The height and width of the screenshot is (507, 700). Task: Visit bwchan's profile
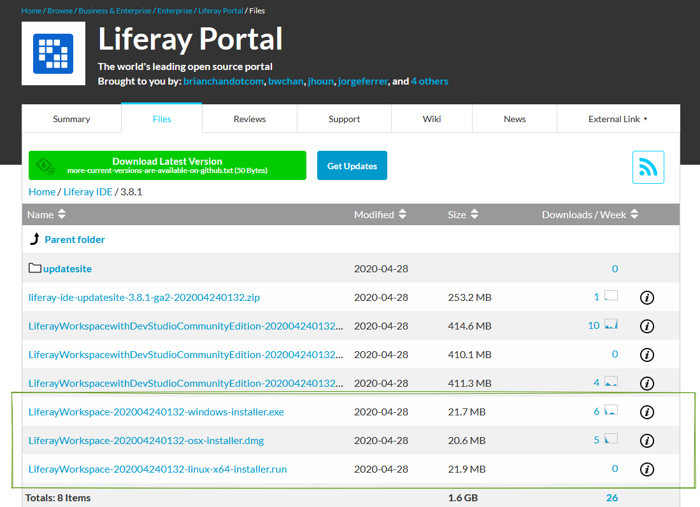[x=286, y=81]
